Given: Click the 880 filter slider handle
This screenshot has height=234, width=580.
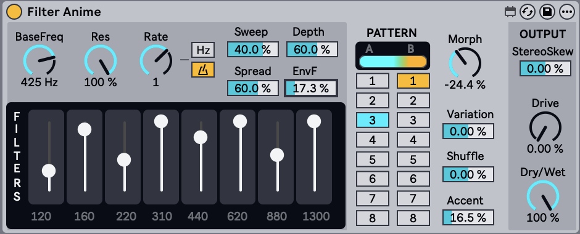Looking at the screenshot, I should [x=276, y=155].
